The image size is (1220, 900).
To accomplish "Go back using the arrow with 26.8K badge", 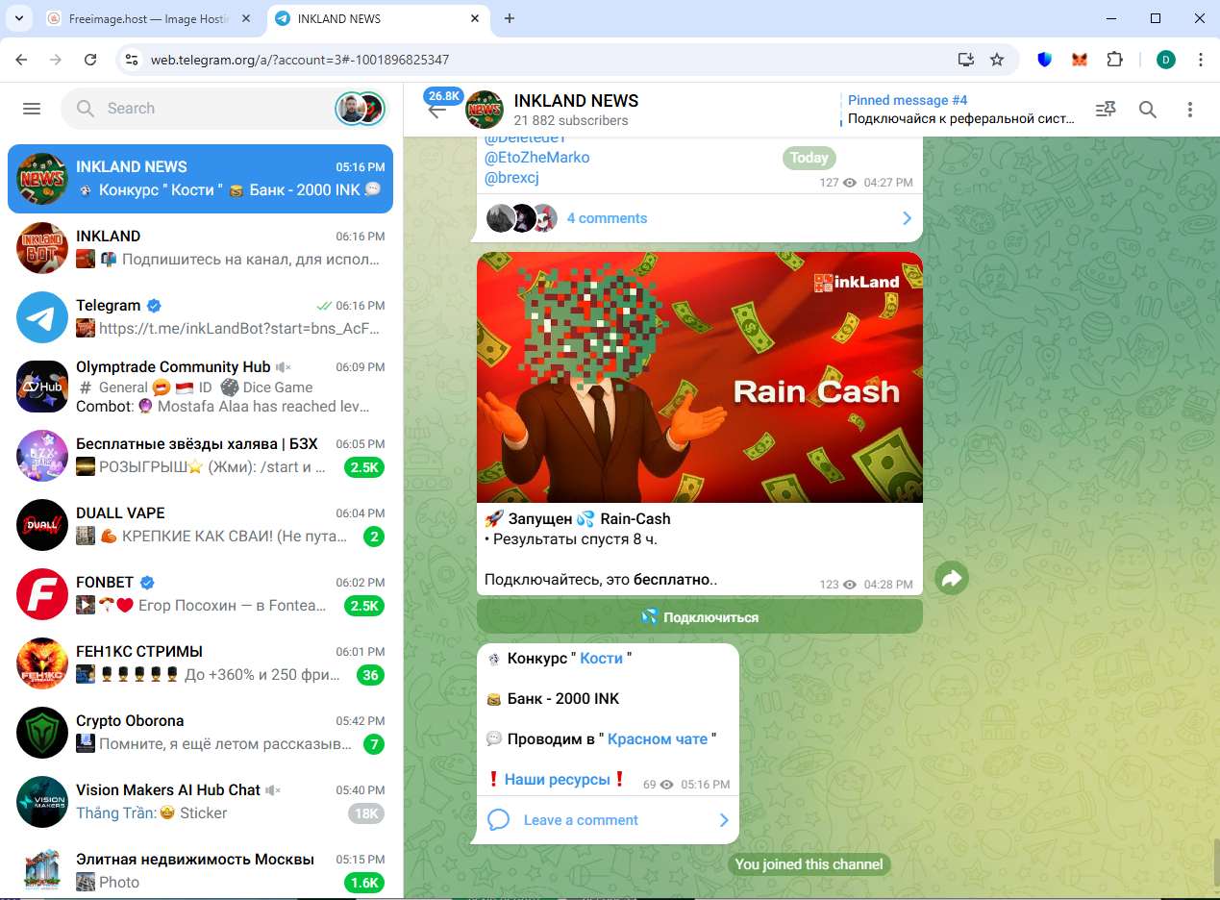I will point(437,110).
